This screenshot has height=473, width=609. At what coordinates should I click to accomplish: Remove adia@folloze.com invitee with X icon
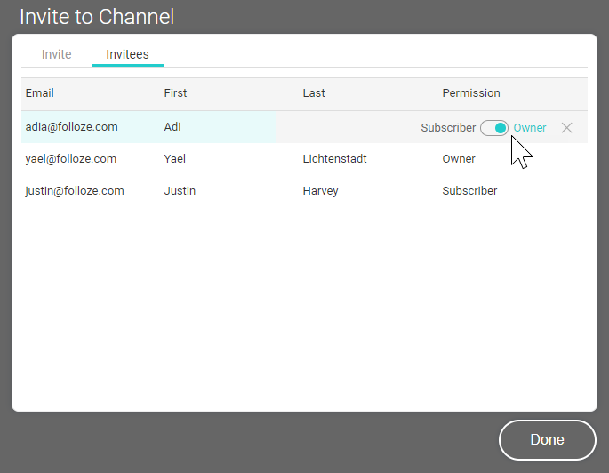click(x=567, y=128)
